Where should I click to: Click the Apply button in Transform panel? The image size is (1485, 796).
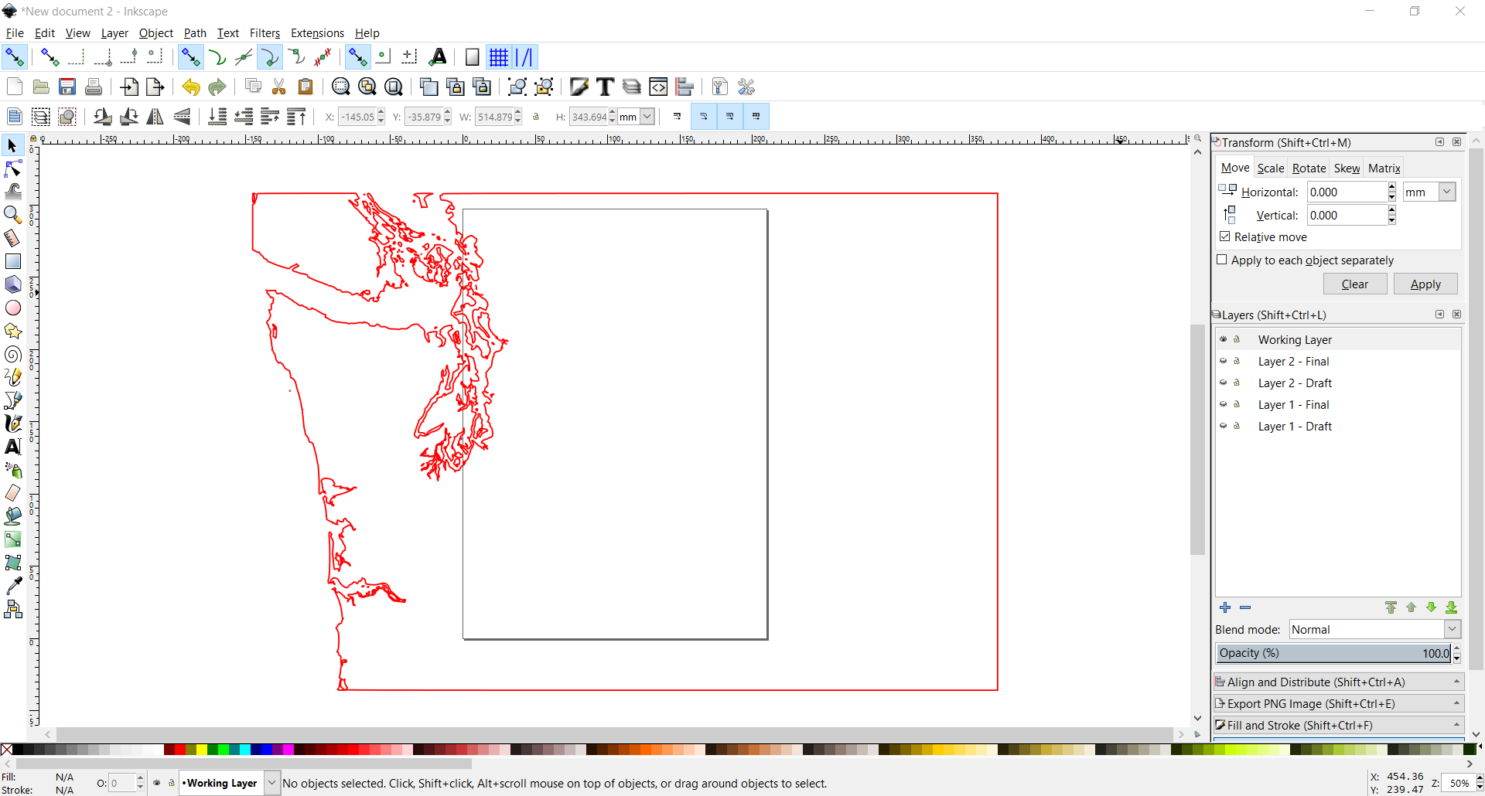point(1425,284)
